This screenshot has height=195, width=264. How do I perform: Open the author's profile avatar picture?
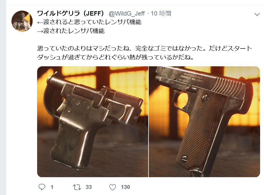[x=22, y=21]
